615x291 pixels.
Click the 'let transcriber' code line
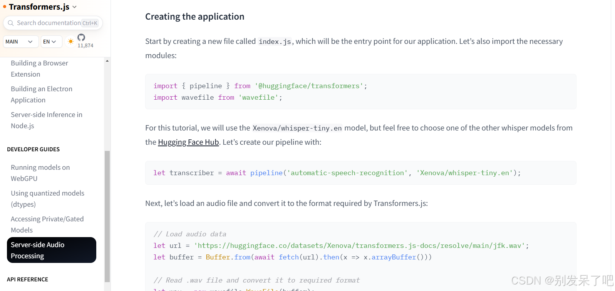[x=337, y=173]
